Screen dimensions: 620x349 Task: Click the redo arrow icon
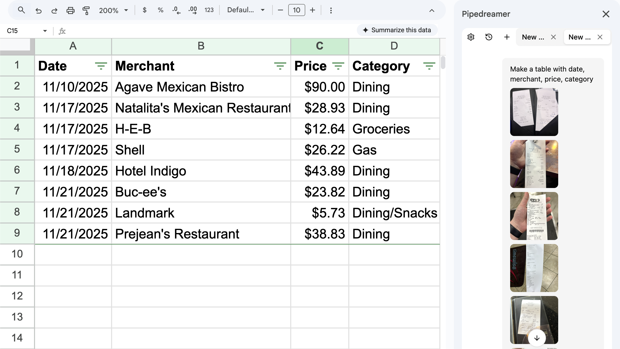point(54,10)
